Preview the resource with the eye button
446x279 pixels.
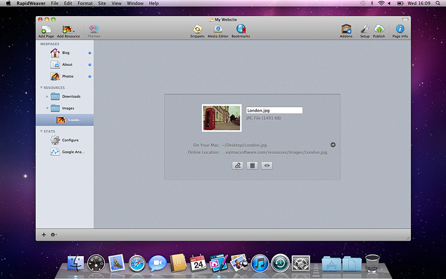click(267, 166)
